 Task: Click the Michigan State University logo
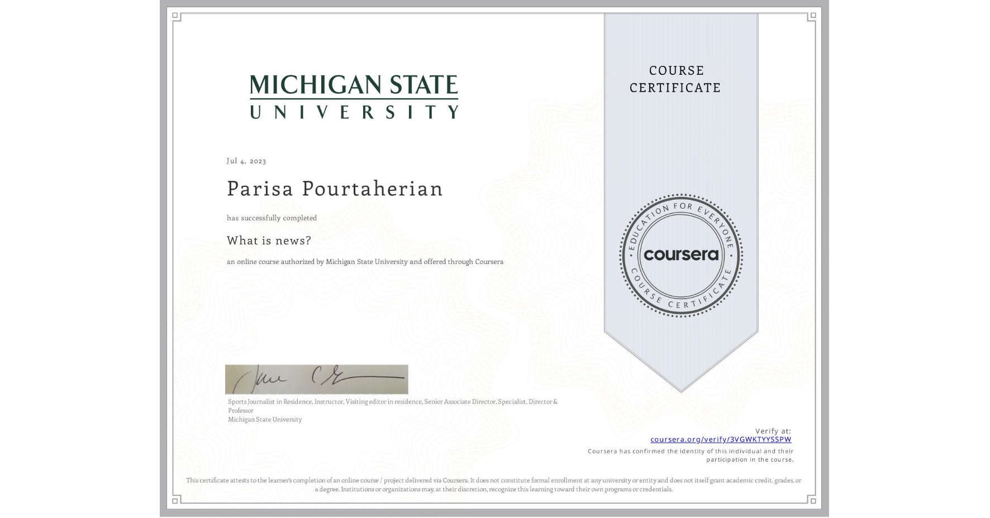[x=354, y=96]
